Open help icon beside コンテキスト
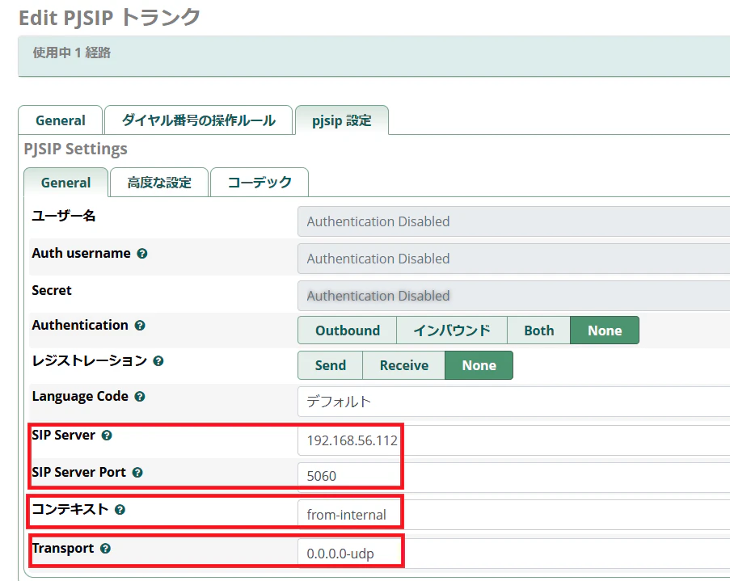The width and height of the screenshot is (730, 581). 120,510
